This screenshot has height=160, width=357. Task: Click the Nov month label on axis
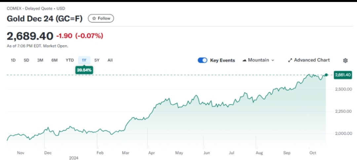tap(20, 153)
